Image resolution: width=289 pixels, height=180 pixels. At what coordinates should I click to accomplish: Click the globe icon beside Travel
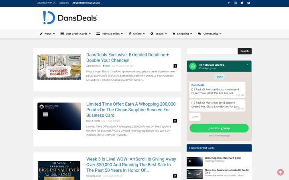coord(152,34)
